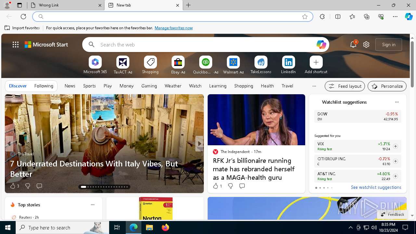Like the RFK Jr running mate story

[215, 186]
